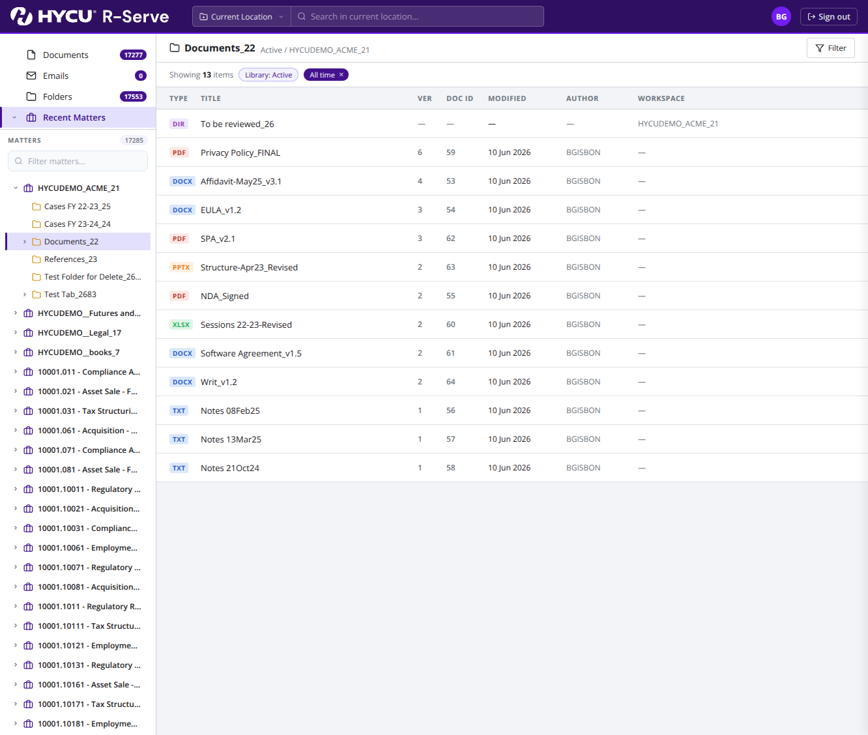This screenshot has width=868, height=735.
Task: Click the XLSX badge for Sessions 22-23-Revised
Action: (181, 324)
